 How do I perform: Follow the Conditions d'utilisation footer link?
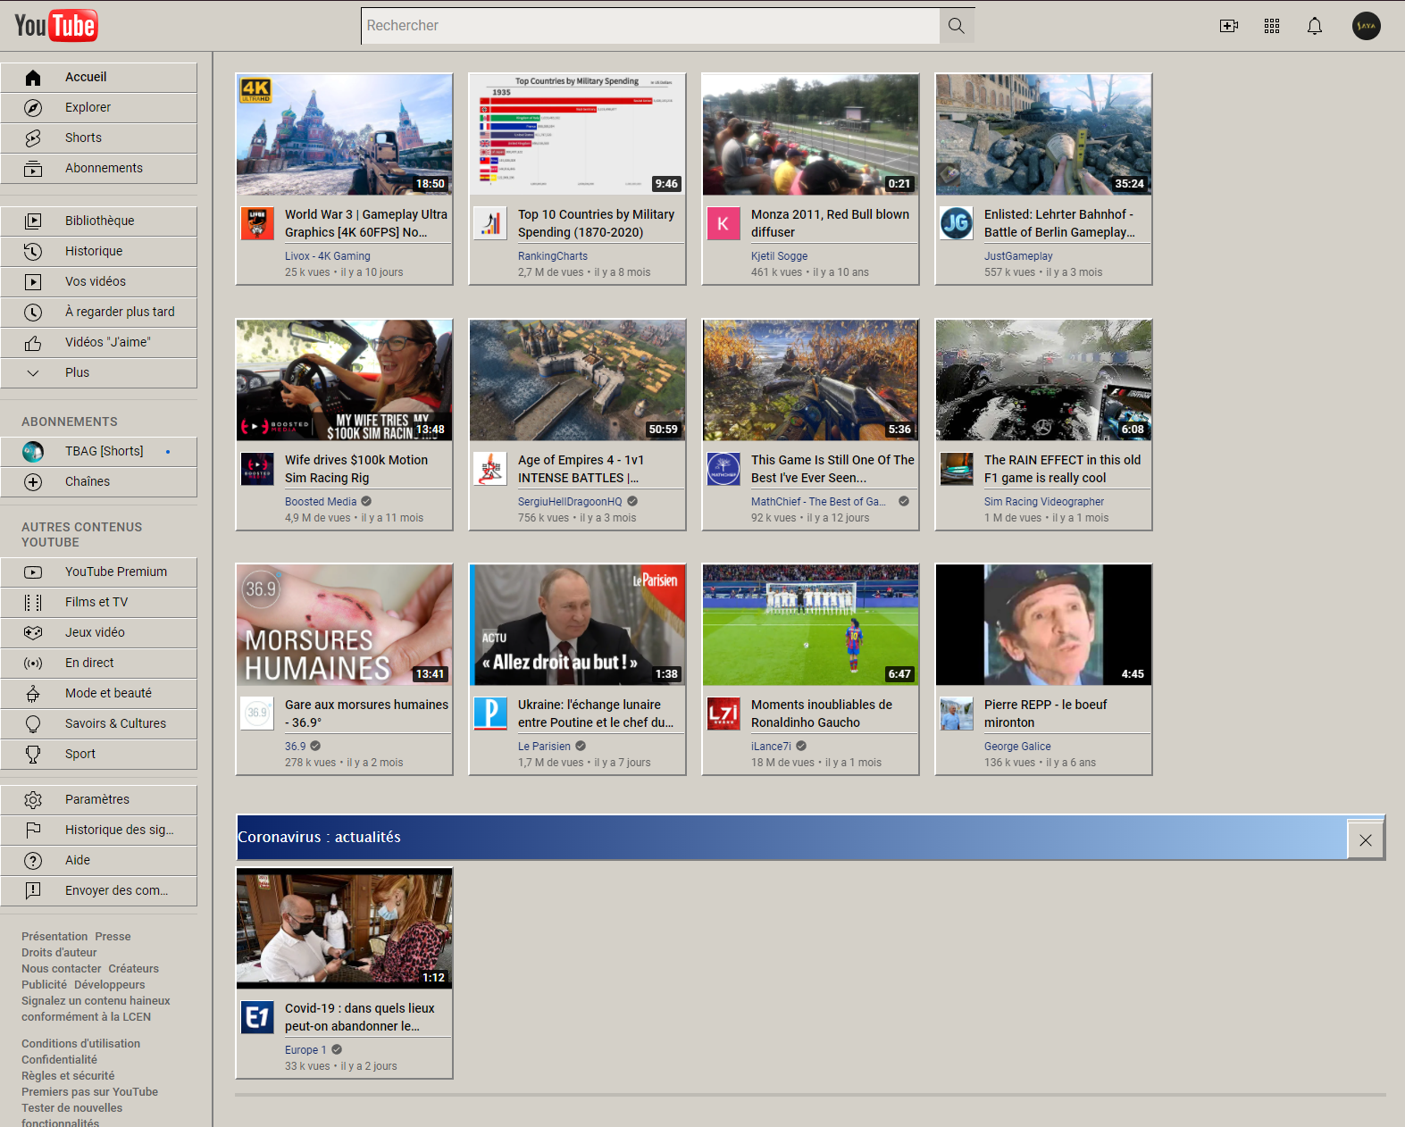click(x=81, y=1044)
